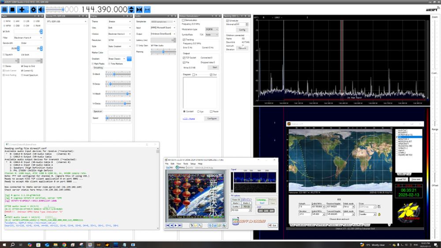Open the Edit menu in RX-SSTV
Image resolution: width=441 pixels, height=248 pixels.
(172, 164)
